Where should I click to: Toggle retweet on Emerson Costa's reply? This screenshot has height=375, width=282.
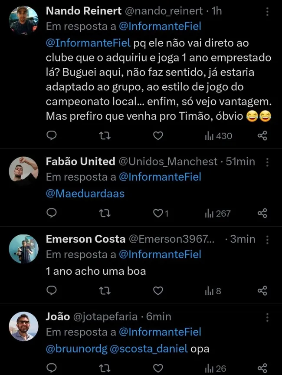(104, 291)
